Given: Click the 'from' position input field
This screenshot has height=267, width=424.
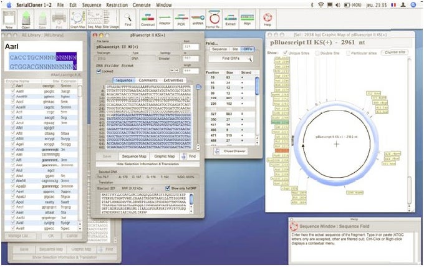Looking at the screenshot, I should click(191, 47).
